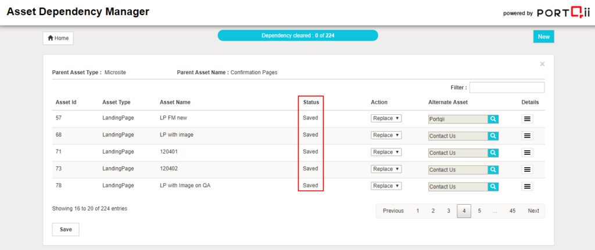Image resolution: width=595 pixels, height=250 pixels.
Task: Click Saved status for asset 57
Action: point(310,118)
